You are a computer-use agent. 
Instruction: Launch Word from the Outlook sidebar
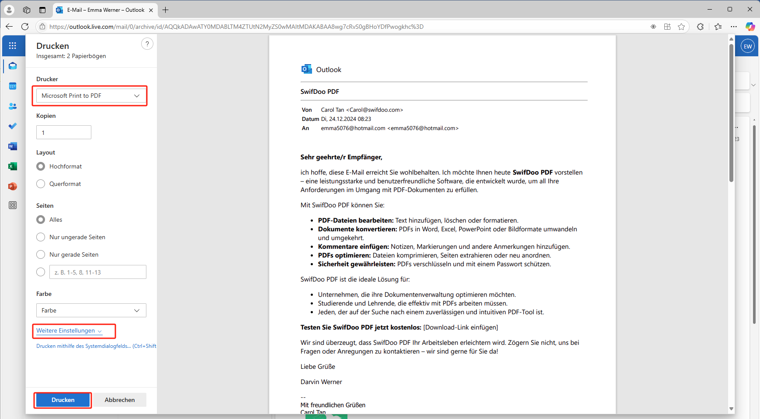(13, 146)
